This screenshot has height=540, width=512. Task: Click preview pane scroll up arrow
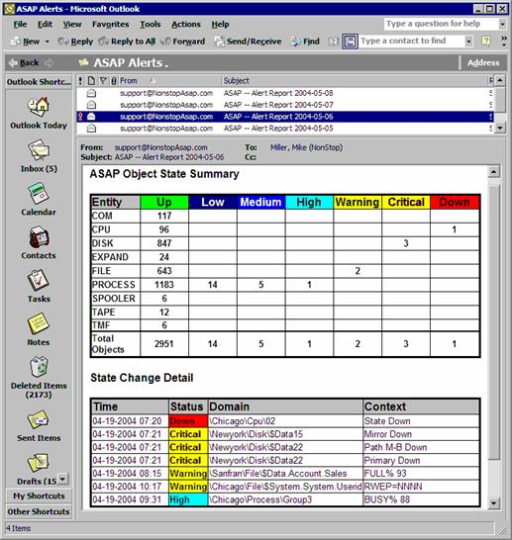click(x=494, y=171)
